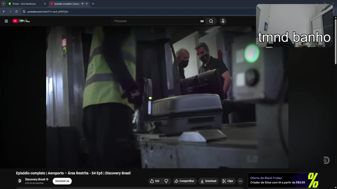Open a new browser tab

(x=93, y=4)
